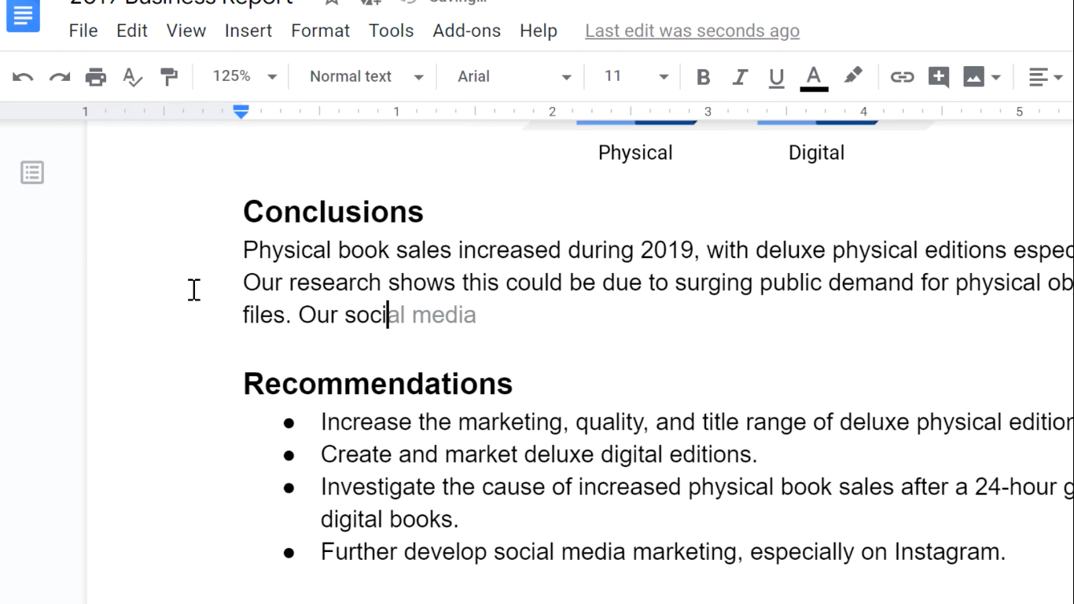Toggle Bold formatting

pyautogui.click(x=703, y=77)
